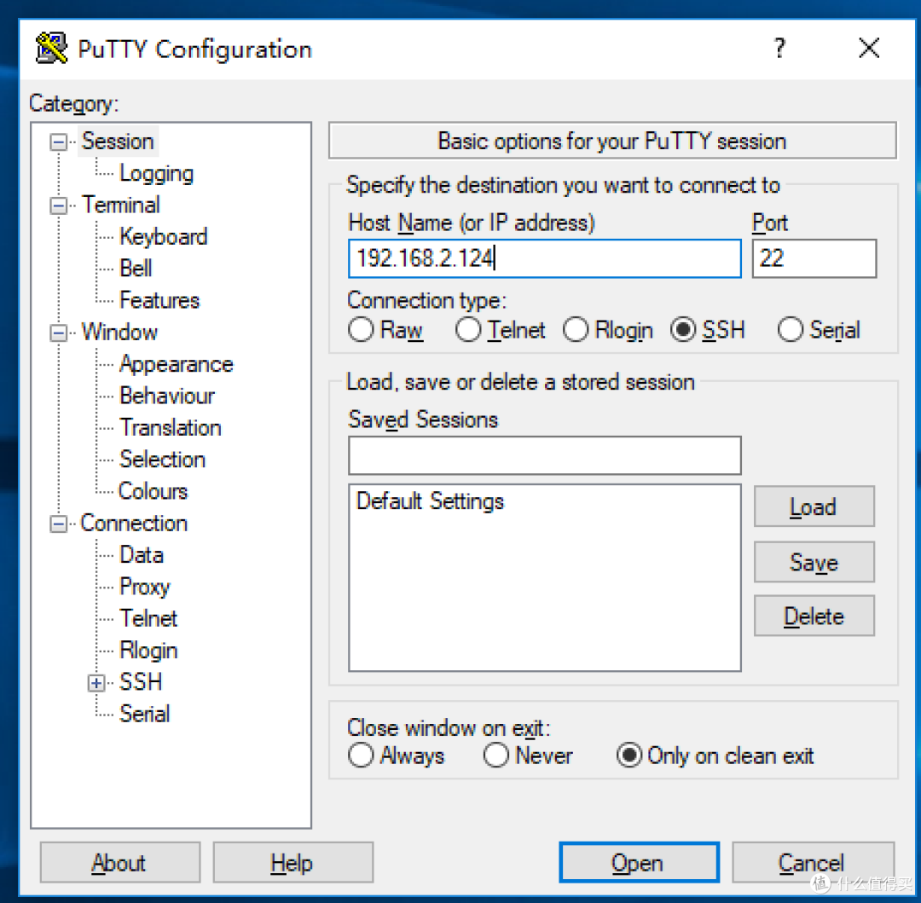Close the PuTTY Configuration dialog

[x=869, y=48]
